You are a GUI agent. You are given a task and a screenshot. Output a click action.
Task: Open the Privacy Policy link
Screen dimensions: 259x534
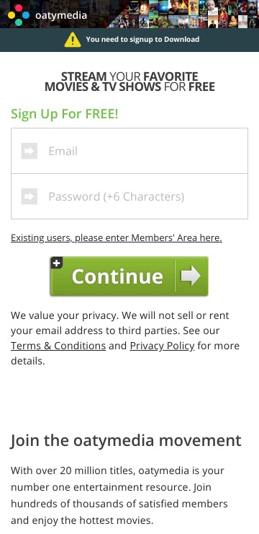(x=163, y=346)
